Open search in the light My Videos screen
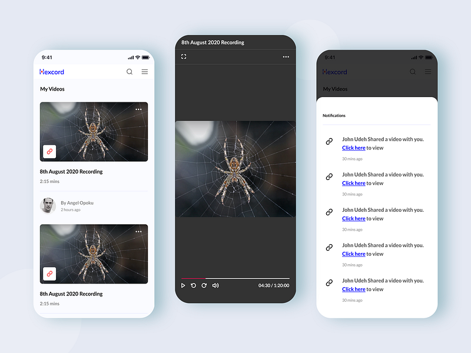The width and height of the screenshot is (471, 353). click(130, 72)
